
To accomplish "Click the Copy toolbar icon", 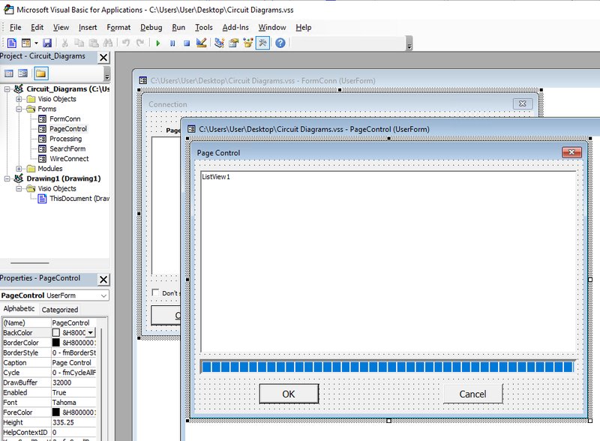I will [79, 43].
